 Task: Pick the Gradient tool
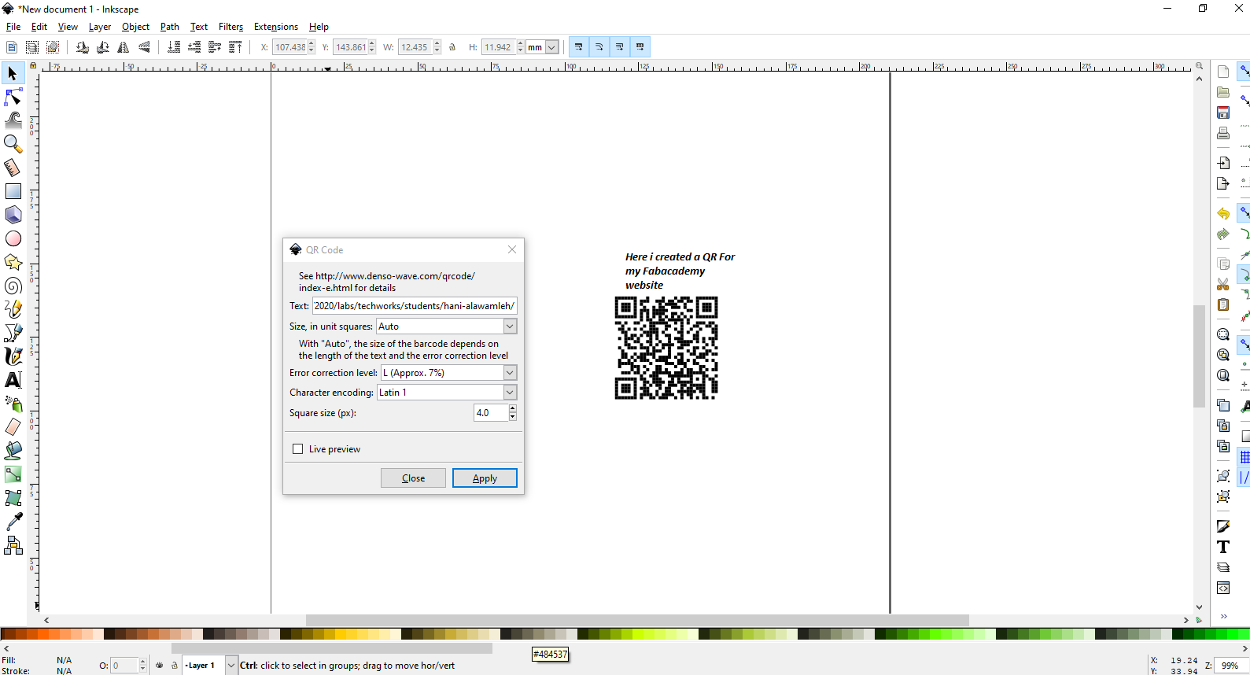13,474
